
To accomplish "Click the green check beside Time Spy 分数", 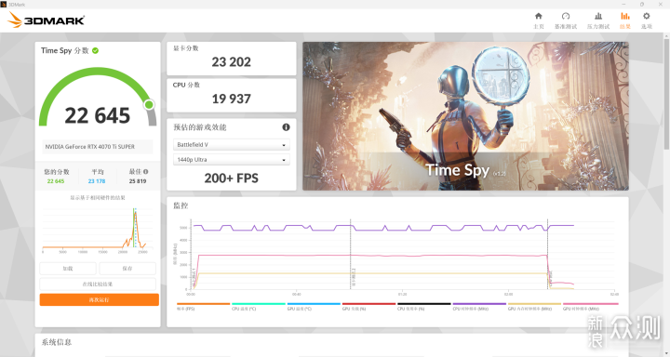I will pyautogui.click(x=95, y=50).
